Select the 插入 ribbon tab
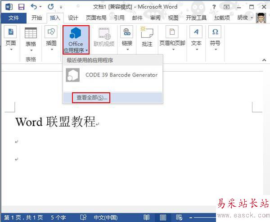This screenshot has height=222, width=270. (x=55, y=18)
